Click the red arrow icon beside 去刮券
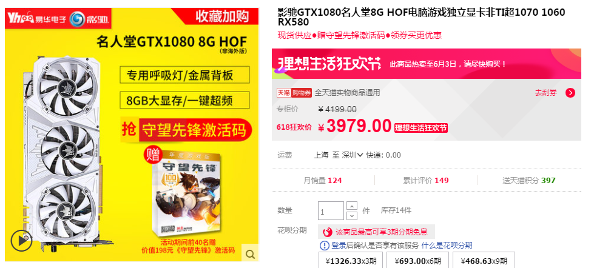This screenshot has width=591, height=268. pyautogui.click(x=570, y=93)
